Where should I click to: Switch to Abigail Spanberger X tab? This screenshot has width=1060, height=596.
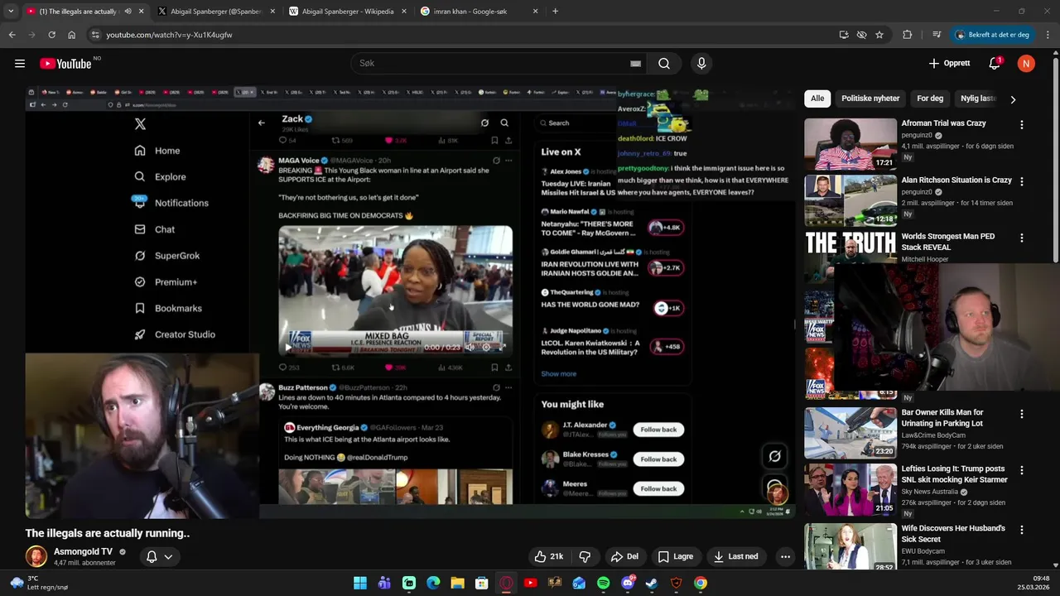(215, 12)
